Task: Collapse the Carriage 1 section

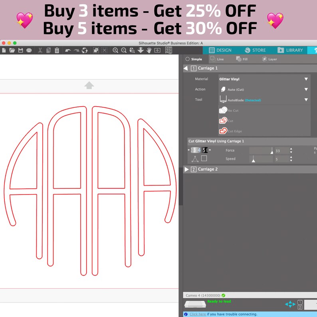Action: click(x=186, y=68)
